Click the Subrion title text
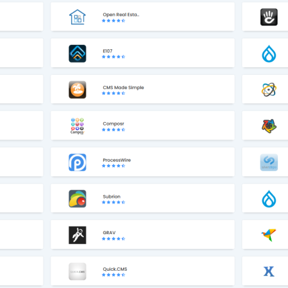 (x=111, y=196)
